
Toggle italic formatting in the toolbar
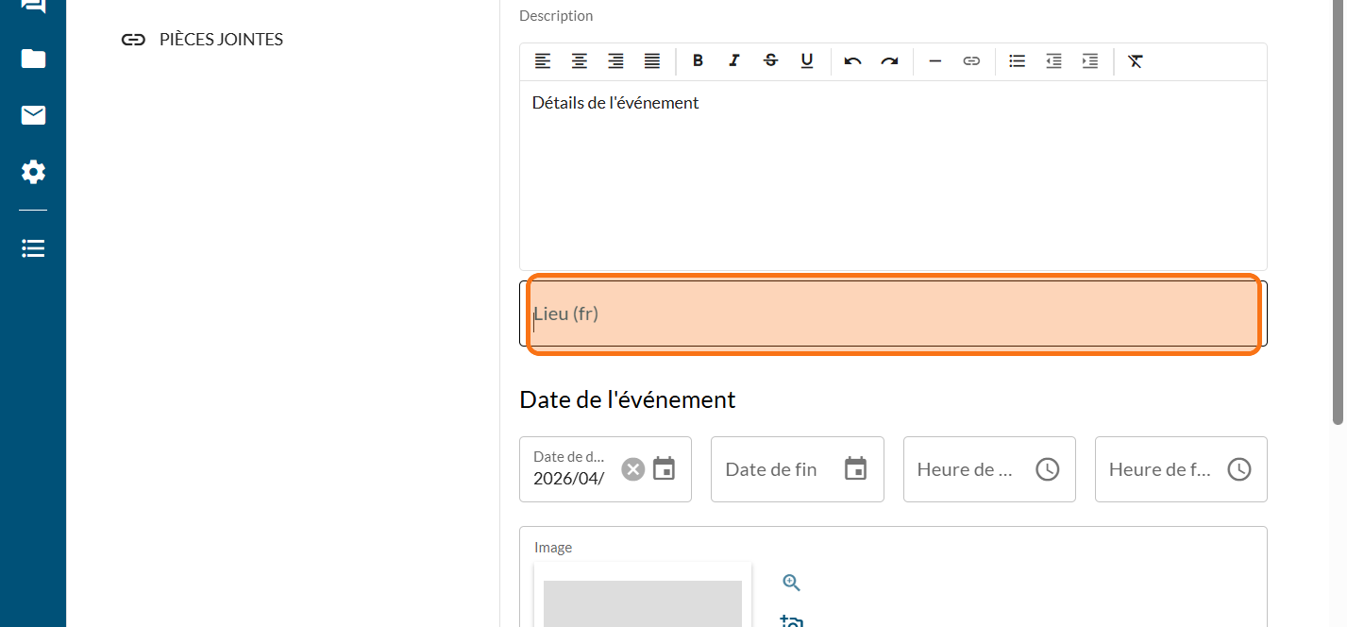coord(734,61)
